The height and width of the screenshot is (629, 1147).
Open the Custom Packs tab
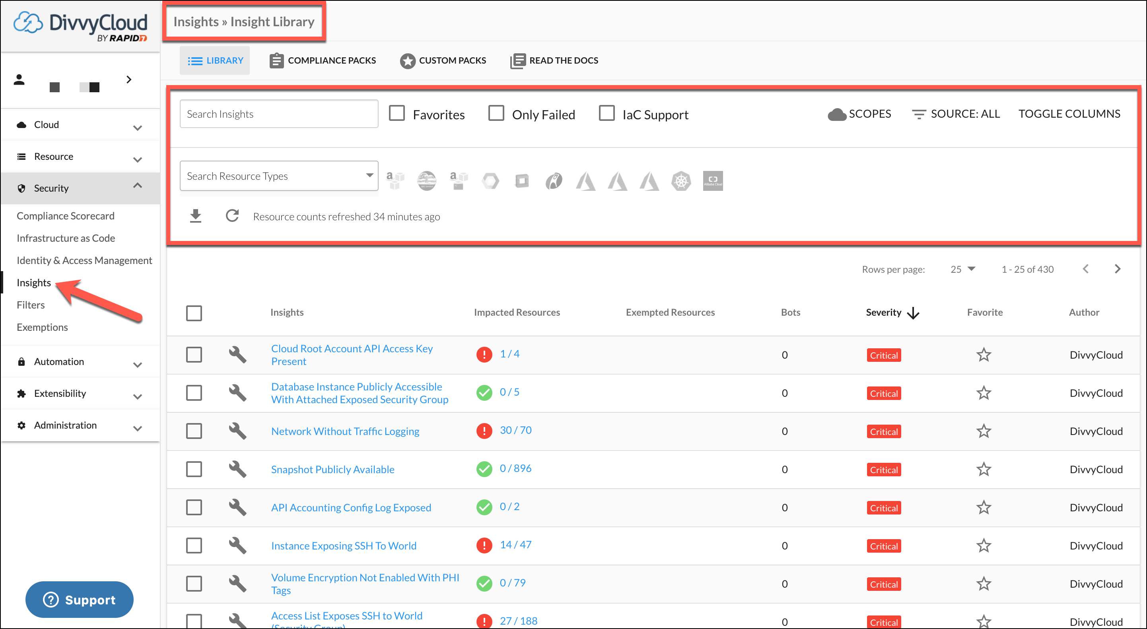[x=443, y=60]
